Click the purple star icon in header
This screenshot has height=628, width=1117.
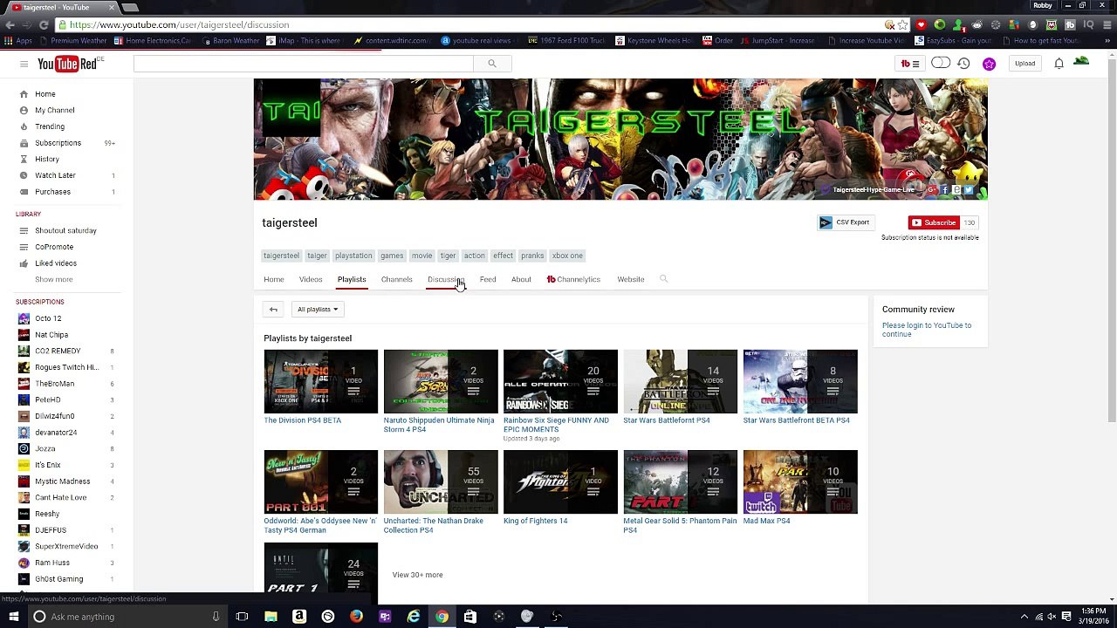click(x=989, y=64)
